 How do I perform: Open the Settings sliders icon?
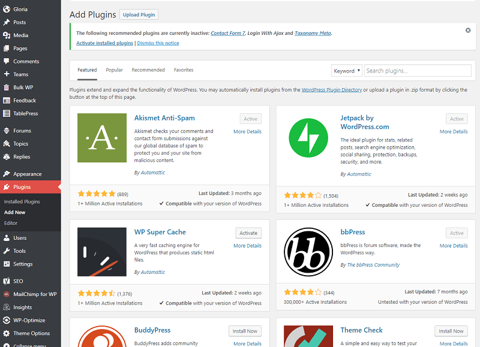7,264
